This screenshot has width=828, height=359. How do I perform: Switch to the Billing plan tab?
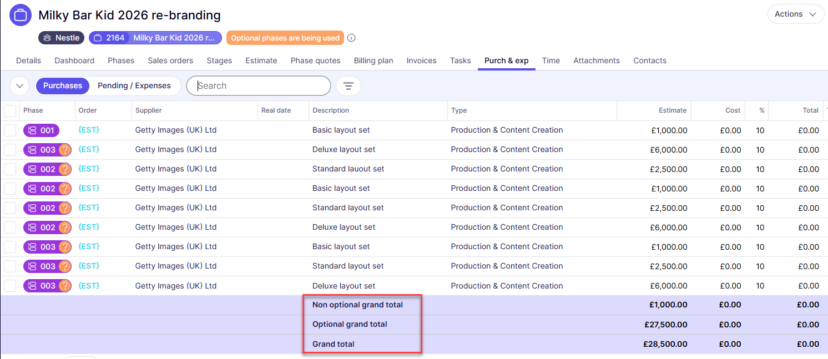373,60
